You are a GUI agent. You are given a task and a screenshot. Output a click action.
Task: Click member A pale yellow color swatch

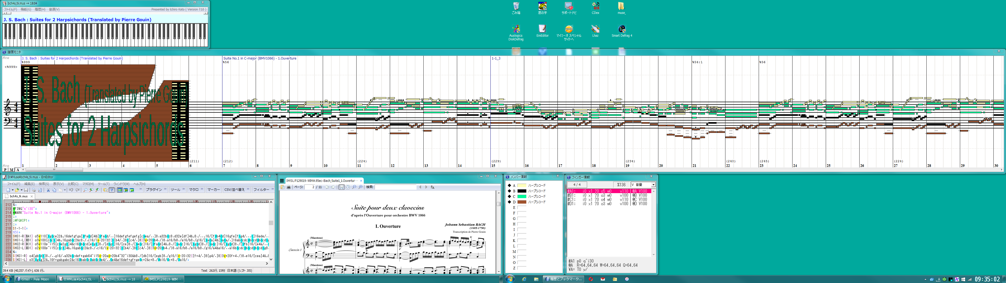(x=522, y=185)
